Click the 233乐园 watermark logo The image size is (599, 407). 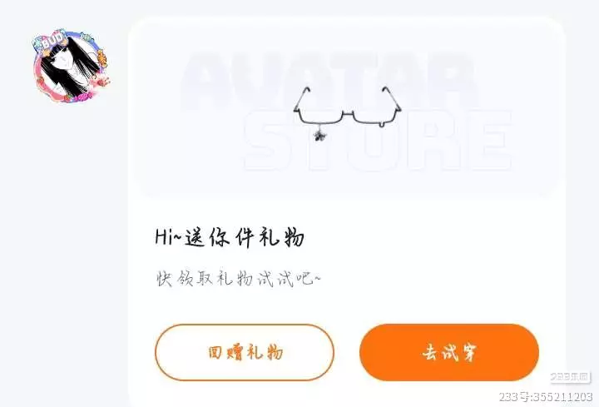[x=570, y=377]
